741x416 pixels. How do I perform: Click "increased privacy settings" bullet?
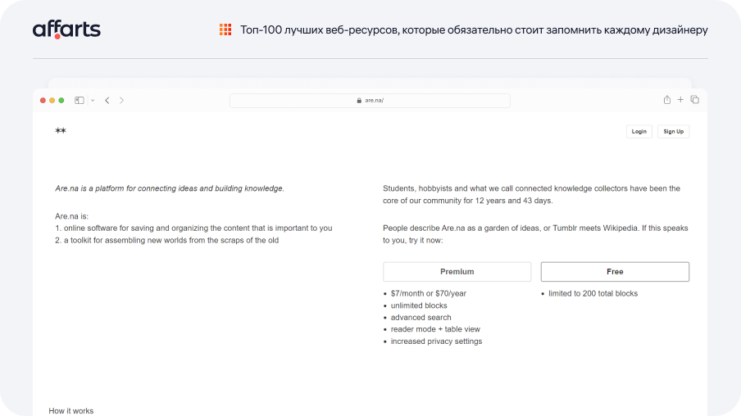pos(436,341)
